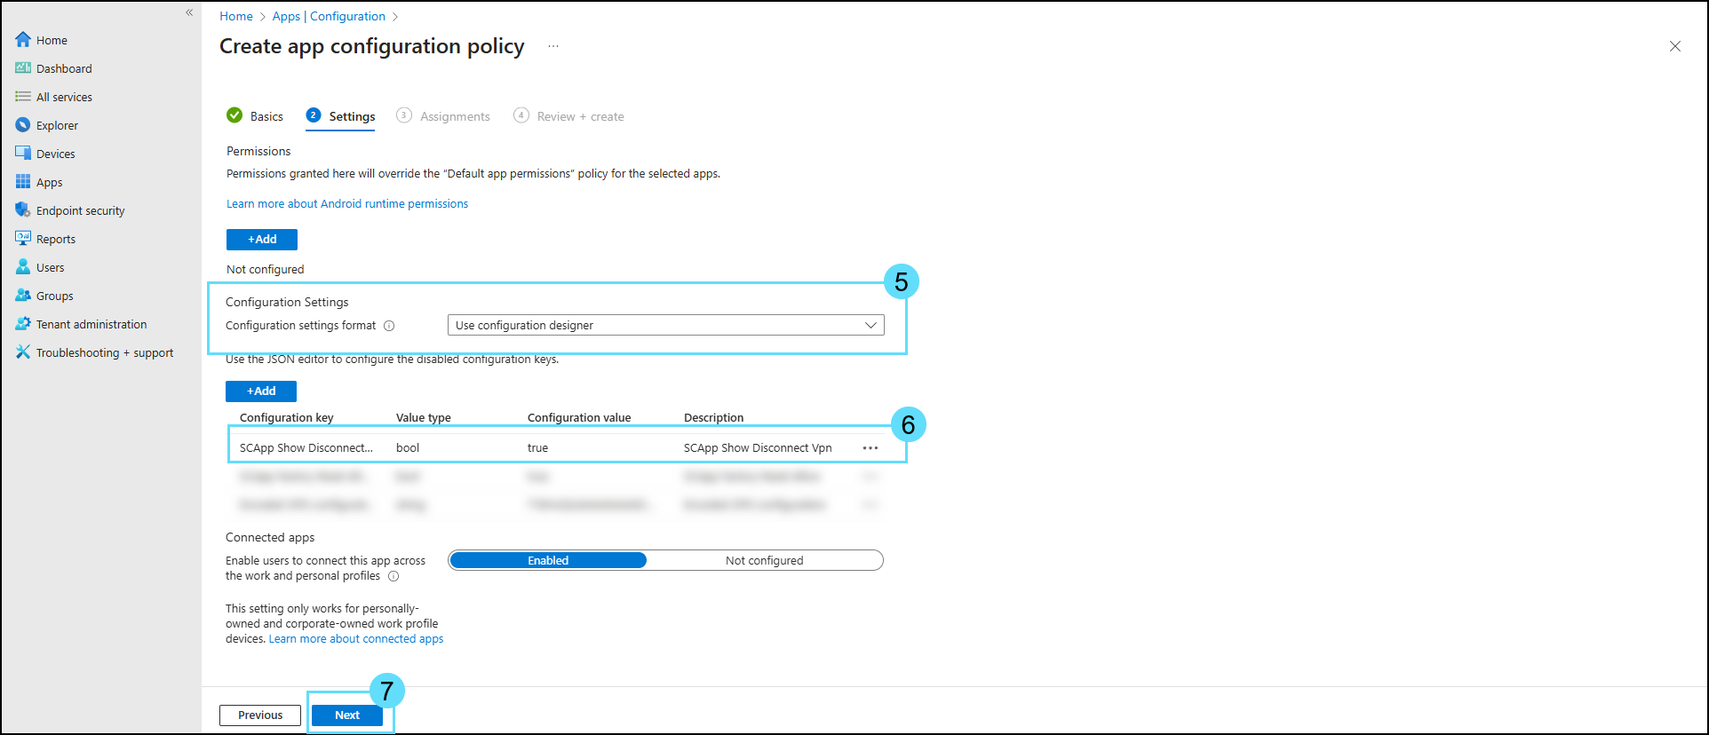This screenshot has width=1709, height=735.
Task: Open ellipsis menu for SCApp Show Disconnect row
Action: 870,448
